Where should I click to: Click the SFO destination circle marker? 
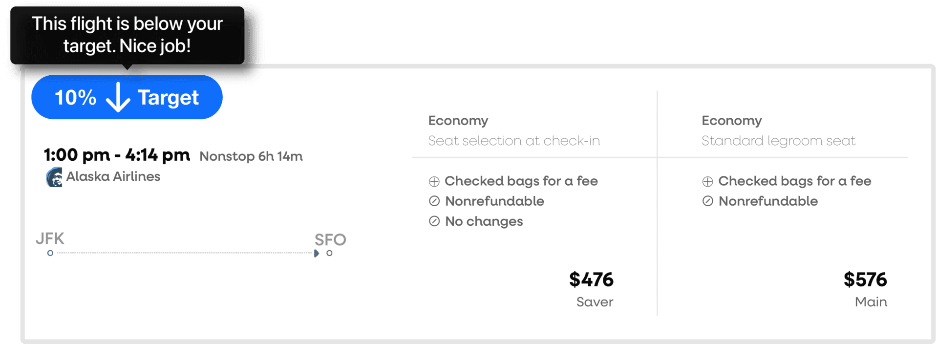click(330, 253)
